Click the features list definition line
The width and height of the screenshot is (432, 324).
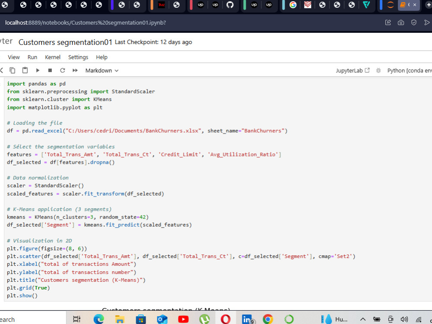[x=144, y=154]
